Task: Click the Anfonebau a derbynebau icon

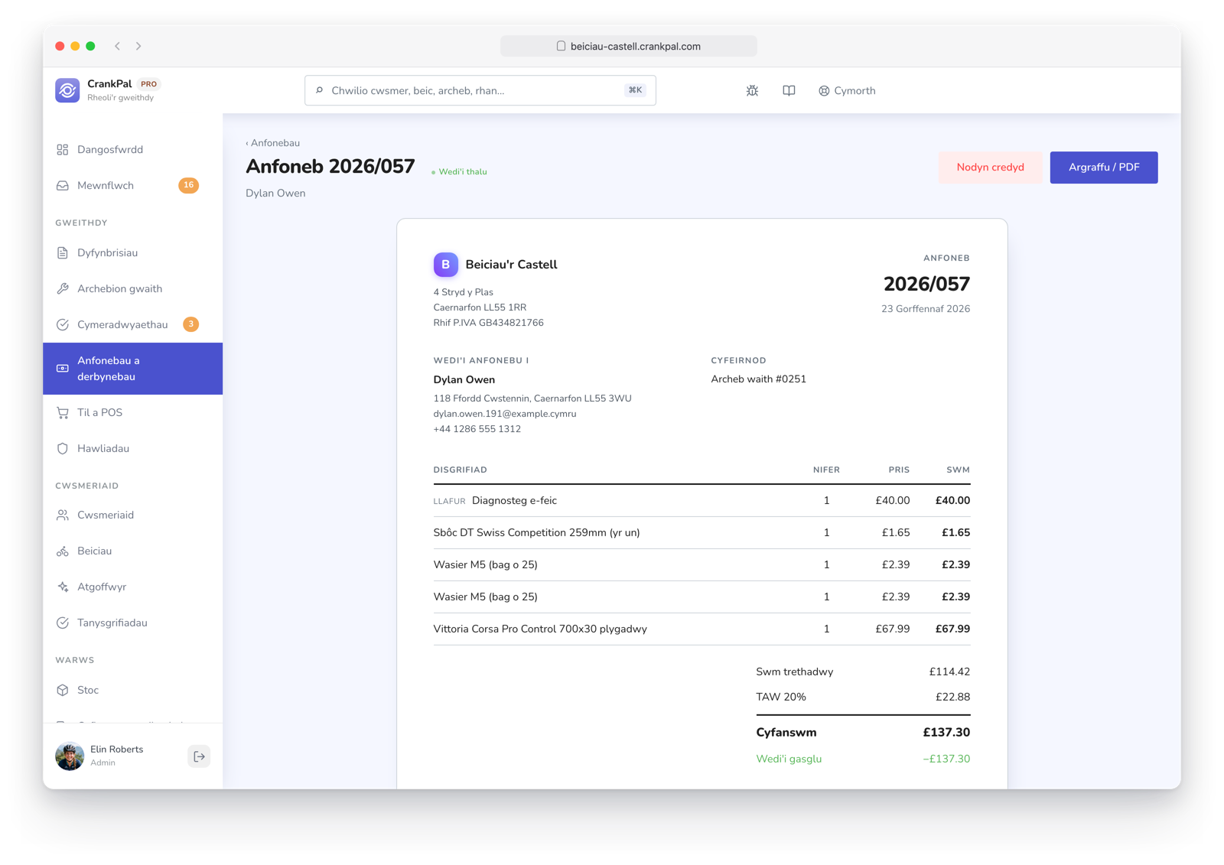Action: point(63,369)
